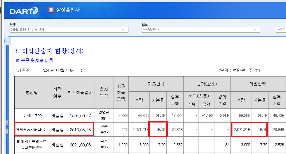Click the 증가(감소) column group header
Screen dimensions: 286x154
coord(207,84)
